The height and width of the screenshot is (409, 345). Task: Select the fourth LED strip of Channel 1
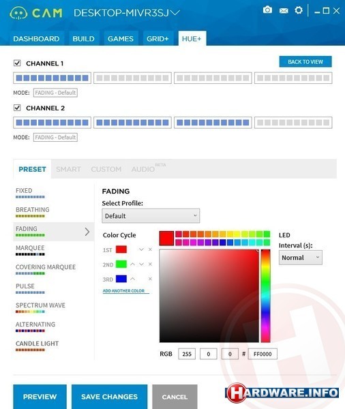click(x=293, y=78)
